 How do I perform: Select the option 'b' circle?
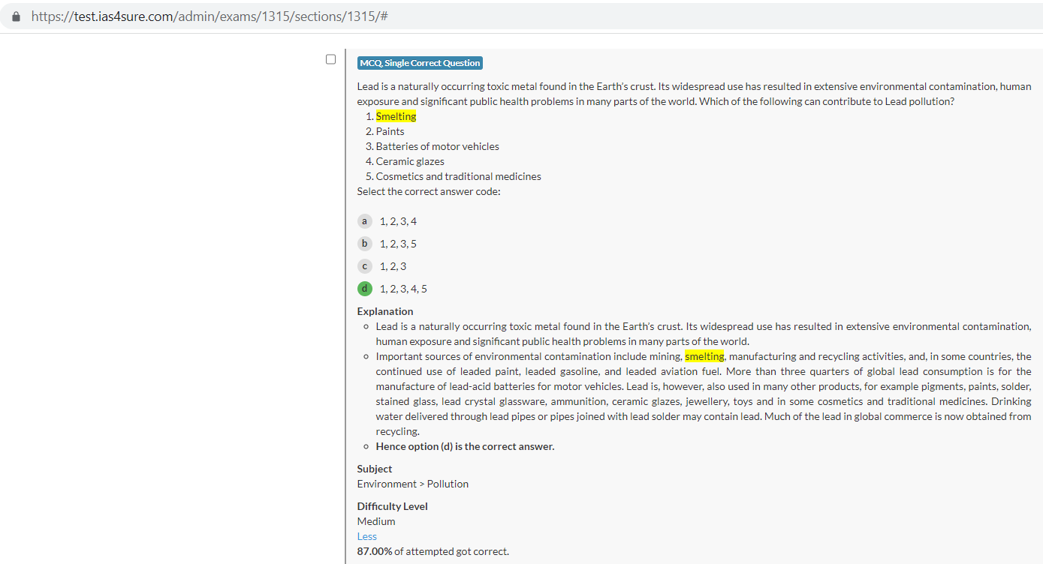pos(364,244)
